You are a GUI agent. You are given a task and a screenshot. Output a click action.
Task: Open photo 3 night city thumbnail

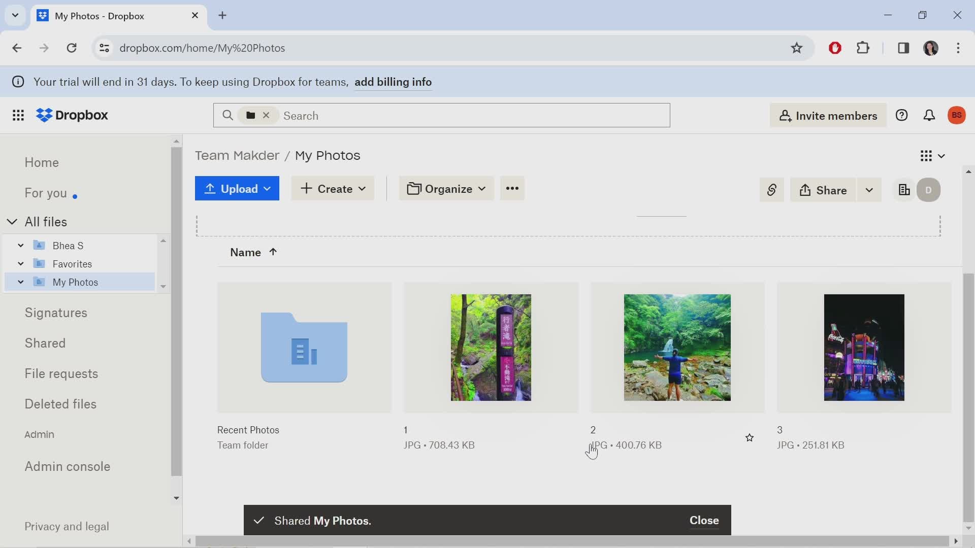click(x=864, y=348)
